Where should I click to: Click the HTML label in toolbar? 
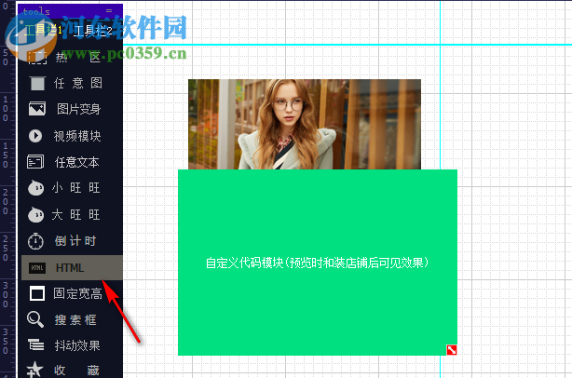[70, 268]
